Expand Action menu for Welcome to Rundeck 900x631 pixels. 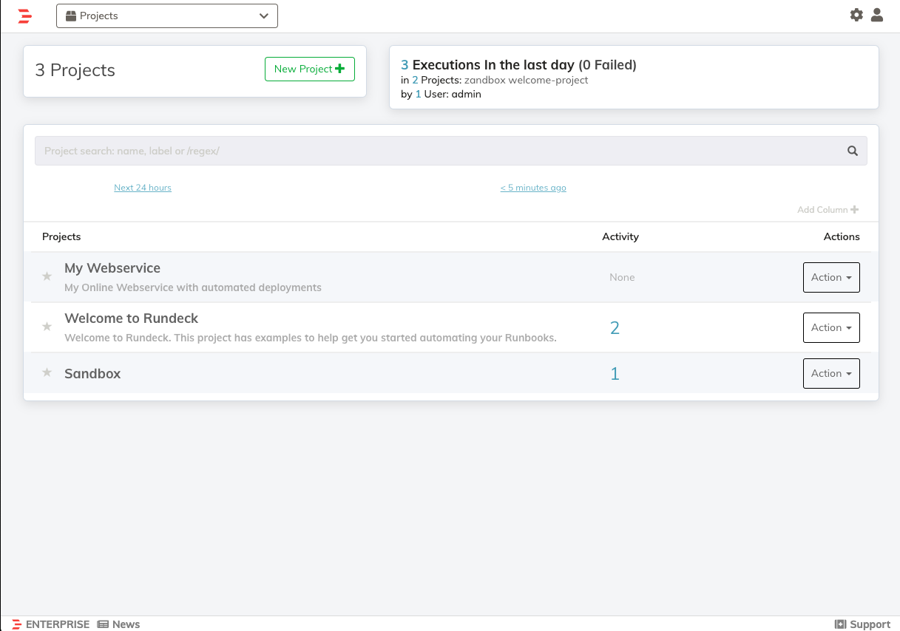coord(831,327)
